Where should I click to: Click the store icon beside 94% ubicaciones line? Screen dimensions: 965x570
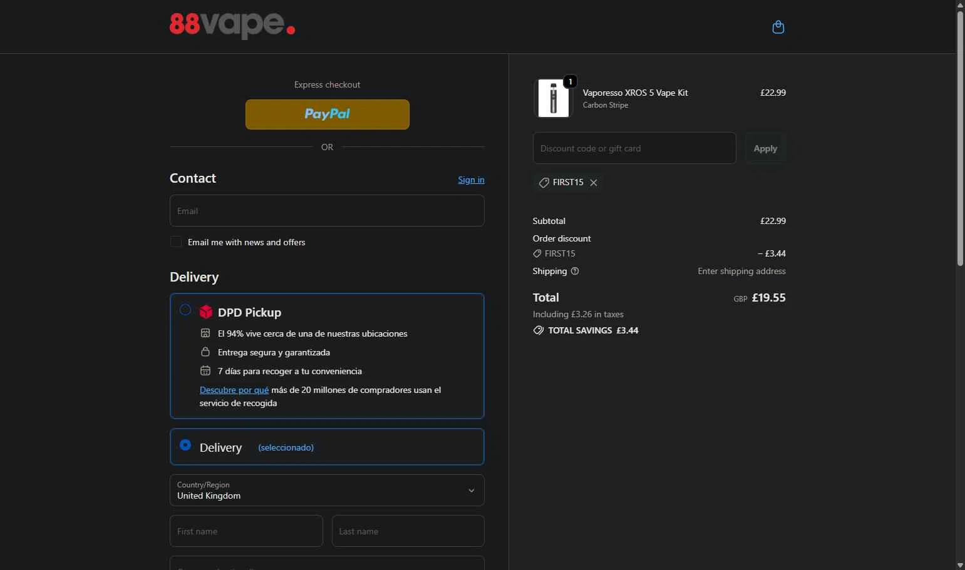tap(205, 333)
